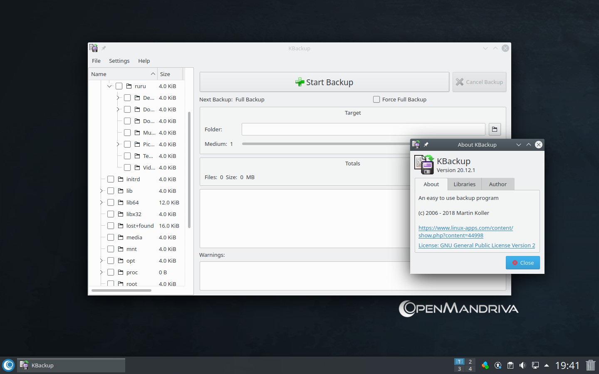
Task: Close the About KBackup dialog with Close button
Action: tap(523, 263)
